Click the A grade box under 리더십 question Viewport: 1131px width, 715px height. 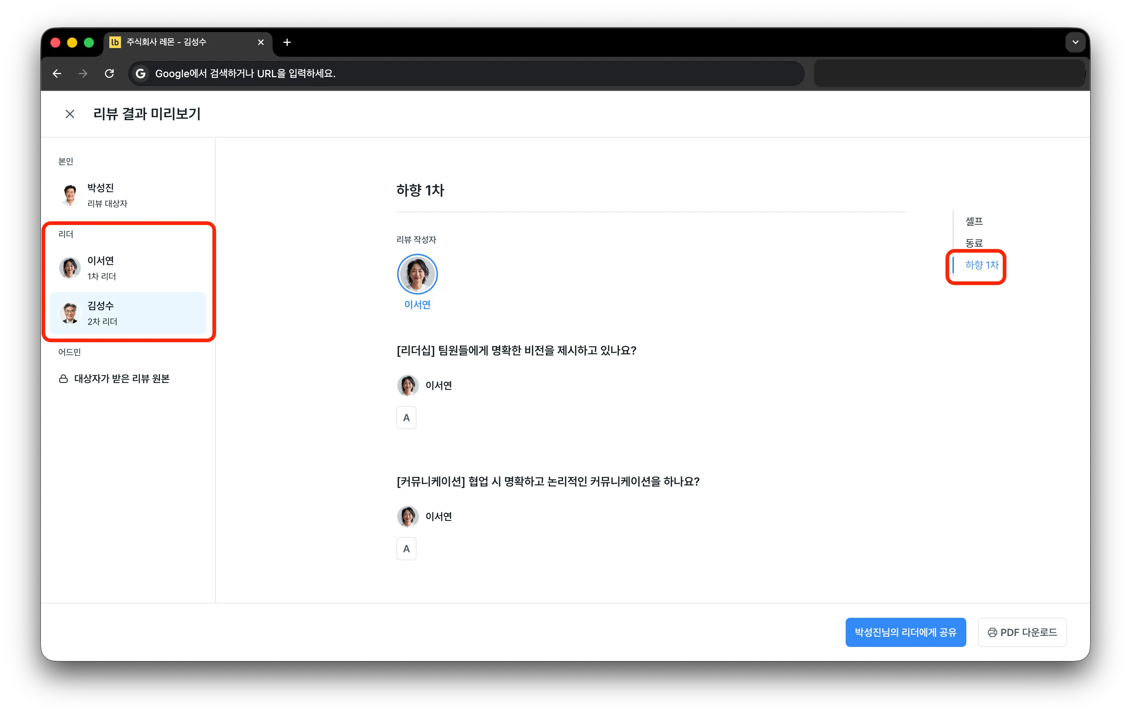coord(406,418)
